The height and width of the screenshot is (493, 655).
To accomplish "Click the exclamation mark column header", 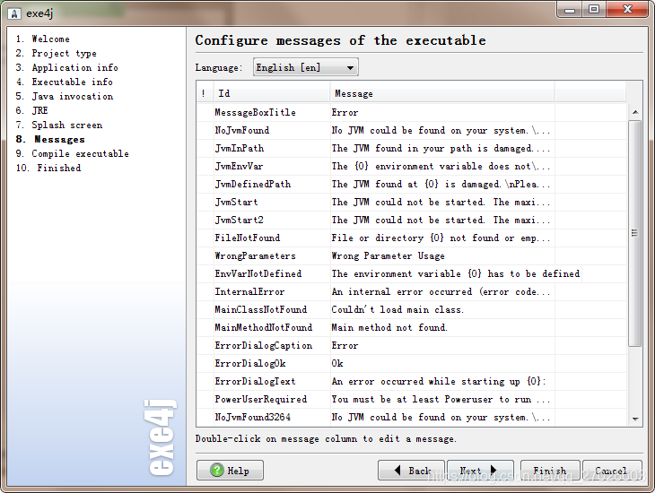I will pyautogui.click(x=204, y=93).
